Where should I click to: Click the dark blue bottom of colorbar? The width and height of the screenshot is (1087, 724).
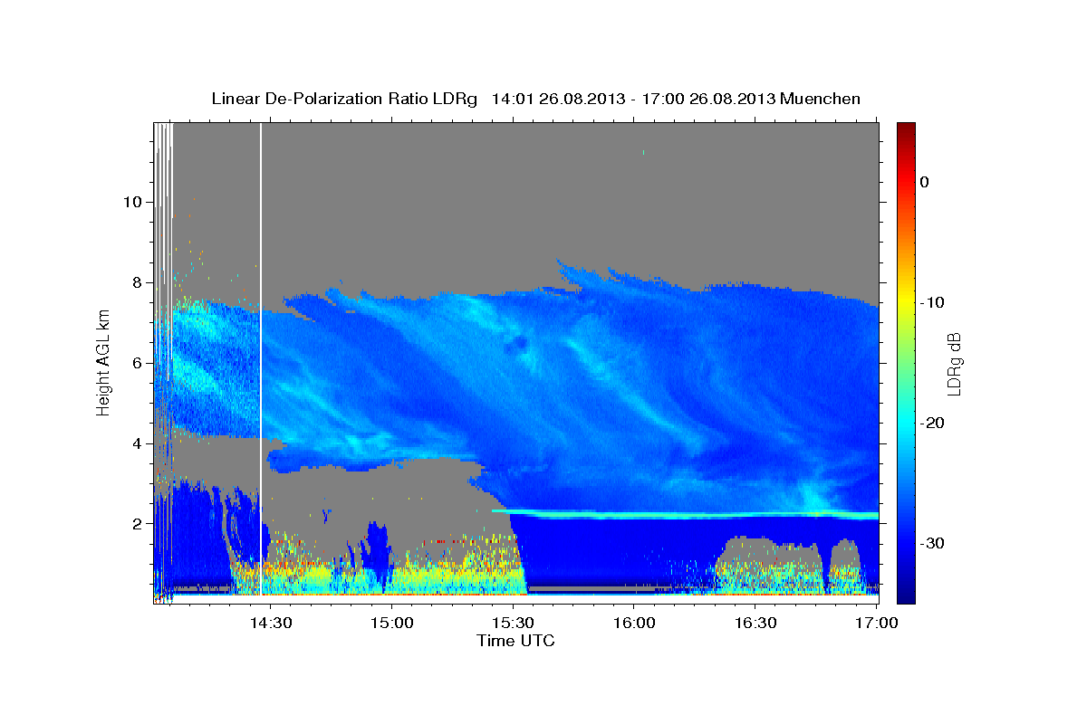click(906, 595)
